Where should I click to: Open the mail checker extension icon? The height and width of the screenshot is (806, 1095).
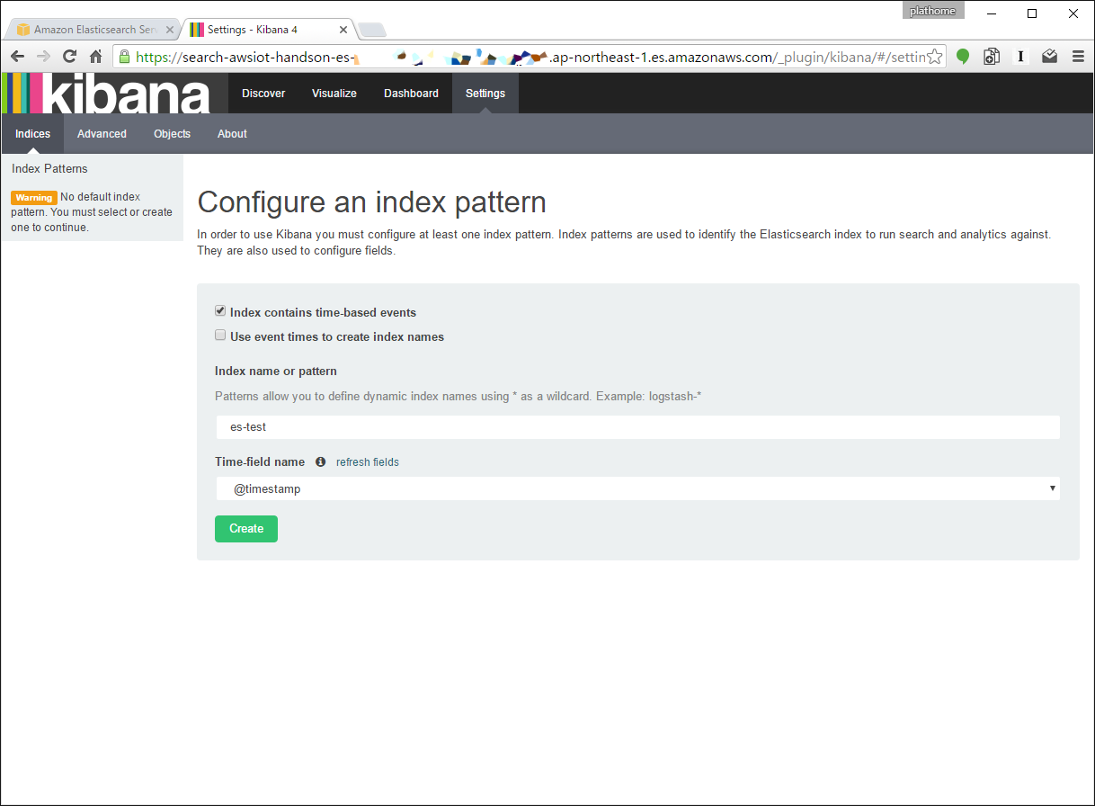1049,57
